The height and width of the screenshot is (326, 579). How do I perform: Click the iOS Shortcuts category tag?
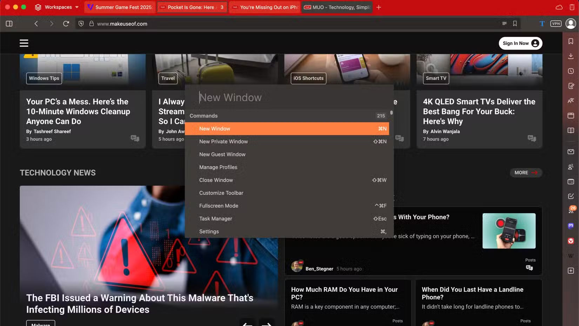(308, 78)
